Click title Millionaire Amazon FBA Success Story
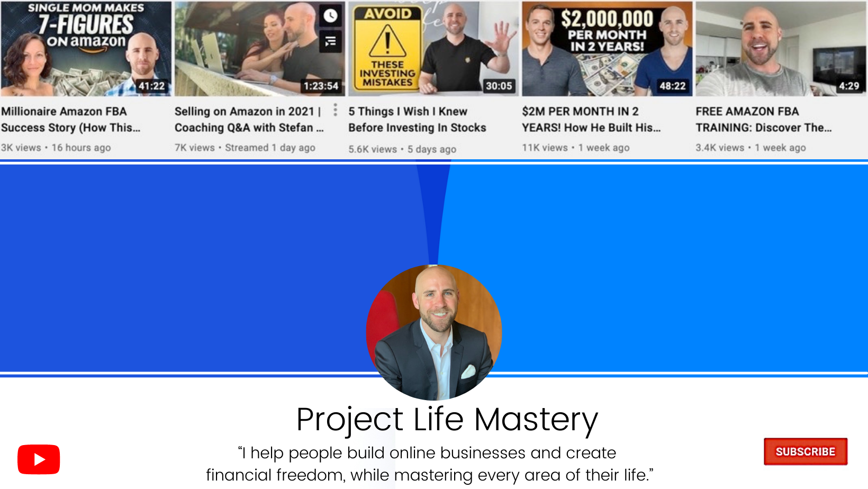Screen dimensions: 868x489 pos(71,120)
